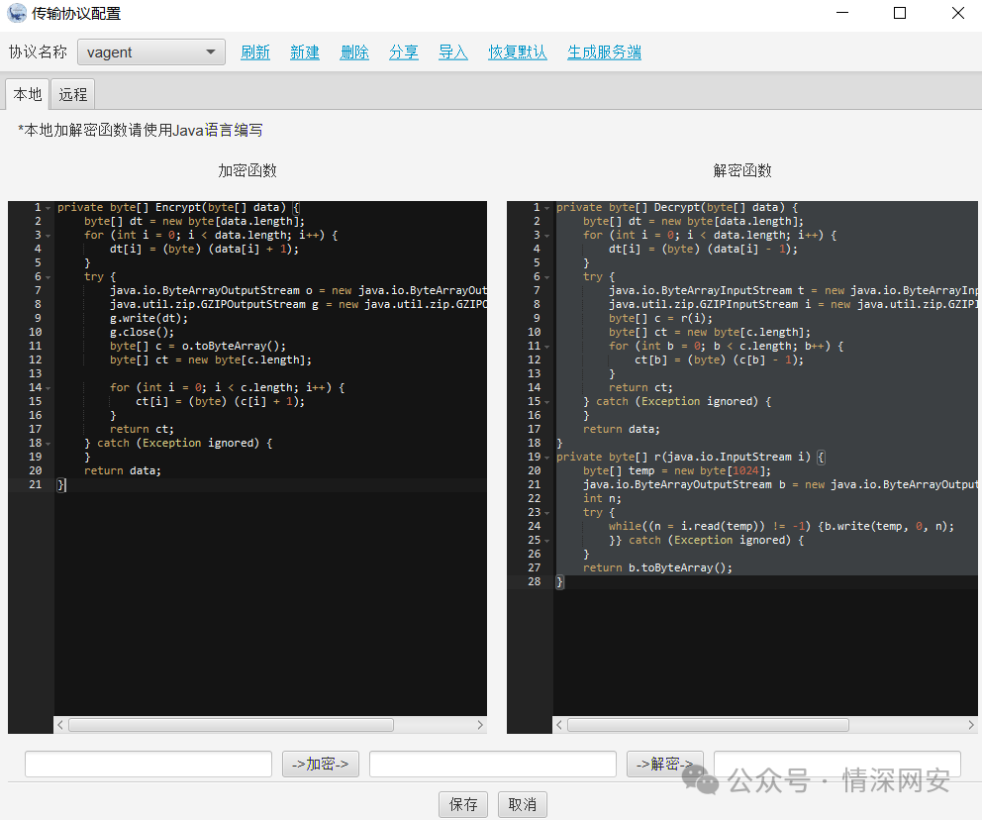
Task: Click the 保存 button
Action: tap(463, 804)
